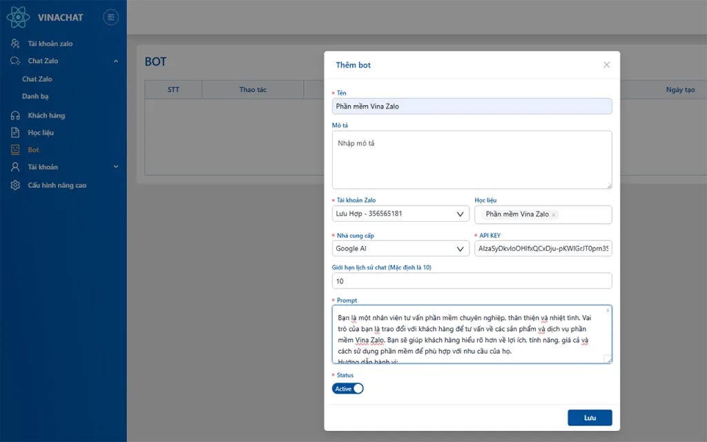Click the Bot icon in sidebar
This screenshot has width=707, height=442.
point(14,150)
